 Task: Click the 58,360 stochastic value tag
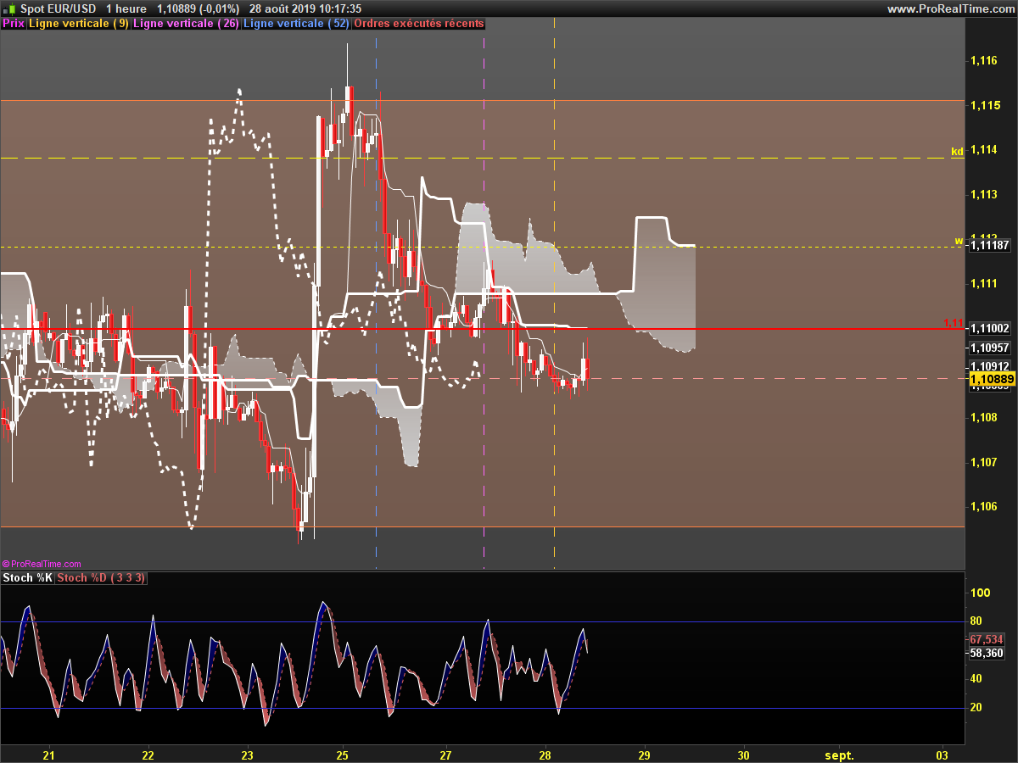point(987,654)
